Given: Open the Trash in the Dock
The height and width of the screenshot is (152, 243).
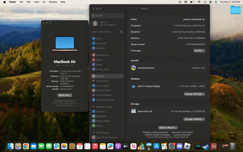Looking at the screenshot, I should coord(233,146).
